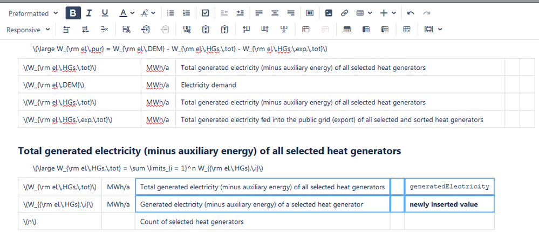This screenshot has height=235, width=539.
Task: Open the Preformatted paragraph style dropdown
Action: coord(33,13)
